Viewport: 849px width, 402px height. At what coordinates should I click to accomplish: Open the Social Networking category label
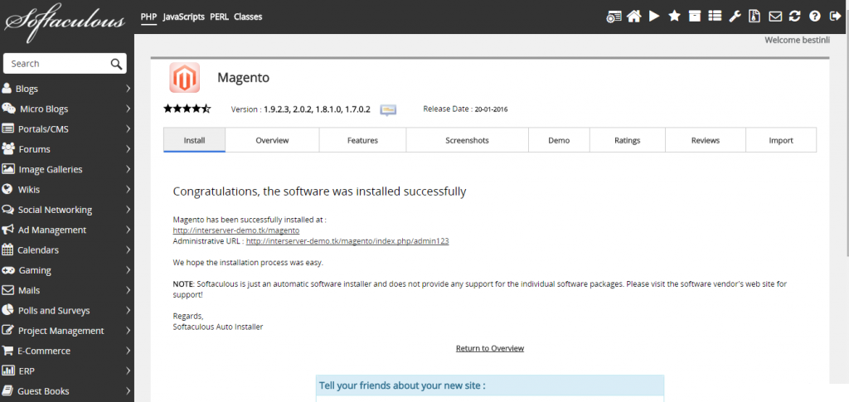(x=56, y=210)
